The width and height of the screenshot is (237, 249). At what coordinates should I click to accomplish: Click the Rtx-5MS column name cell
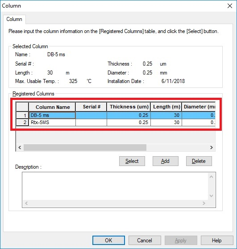52,122
